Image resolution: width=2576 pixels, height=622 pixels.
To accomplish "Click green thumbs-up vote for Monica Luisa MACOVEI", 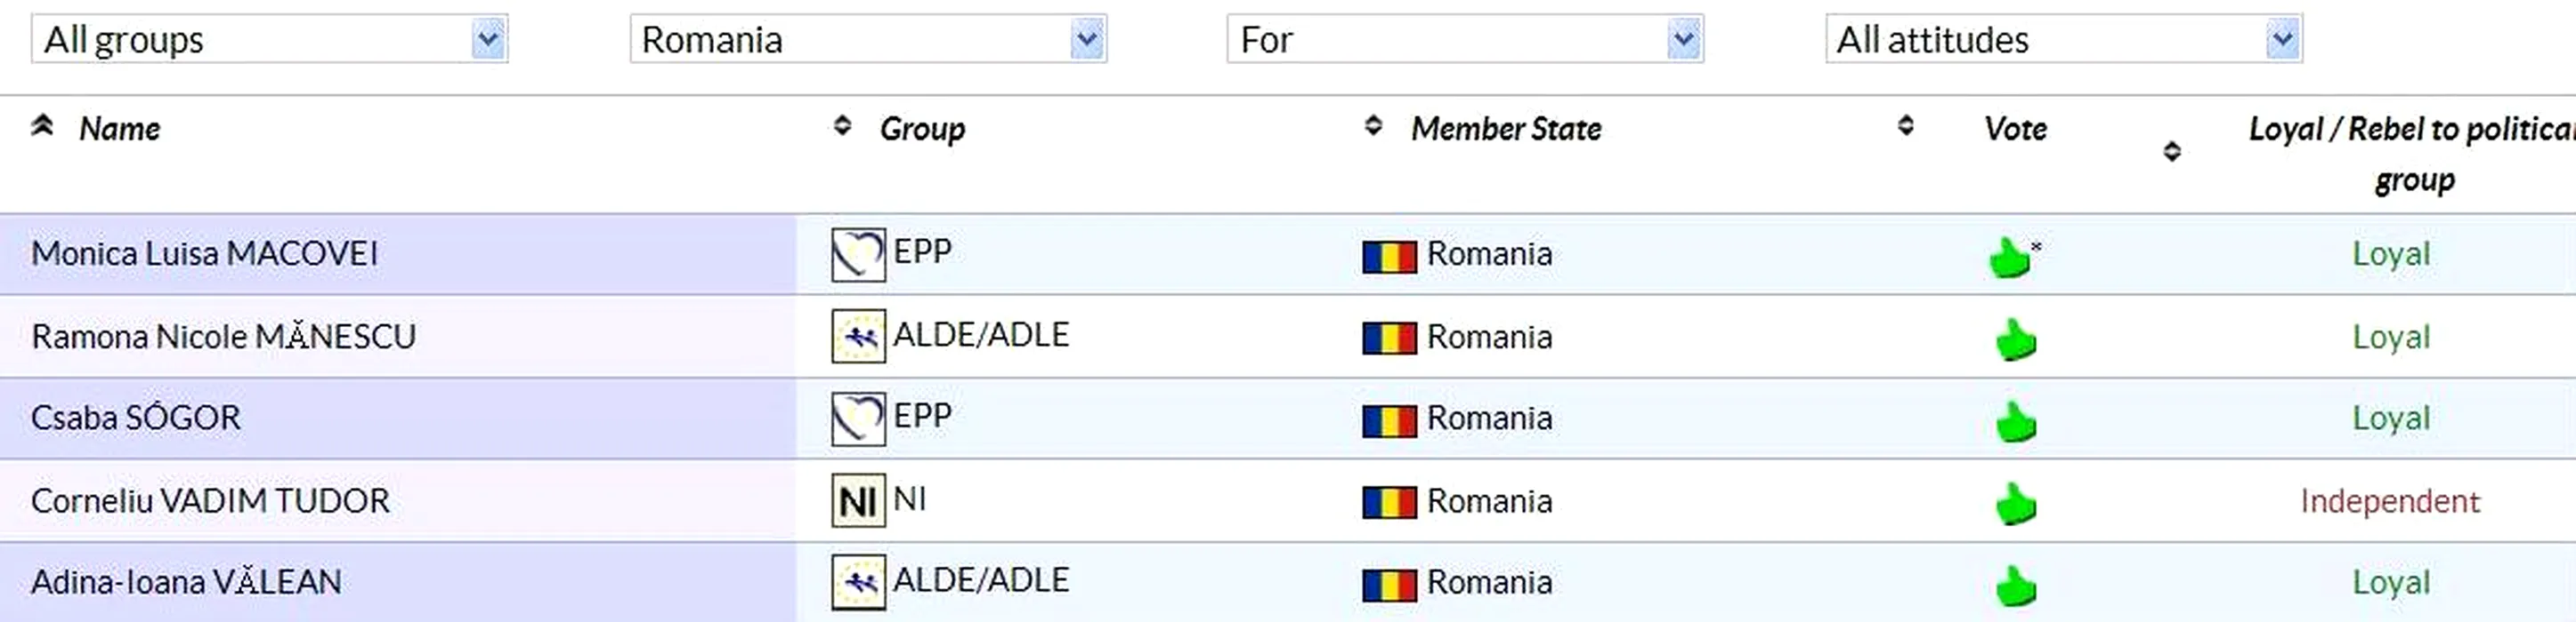I will click(x=2010, y=258).
